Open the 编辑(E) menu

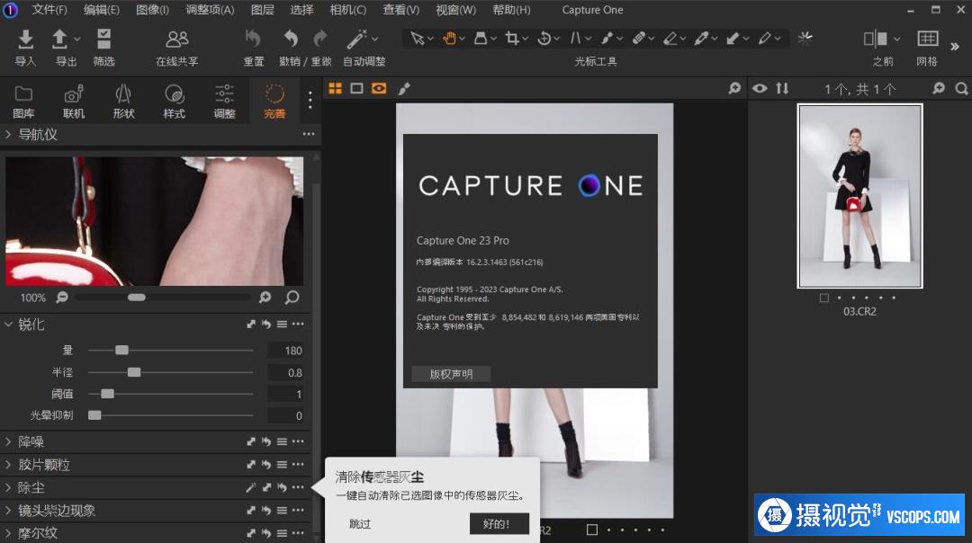[102, 10]
